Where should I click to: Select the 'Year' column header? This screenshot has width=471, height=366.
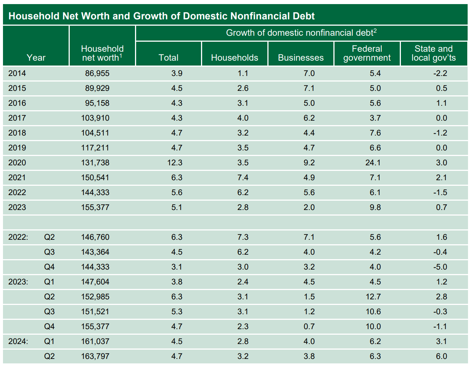point(36,58)
